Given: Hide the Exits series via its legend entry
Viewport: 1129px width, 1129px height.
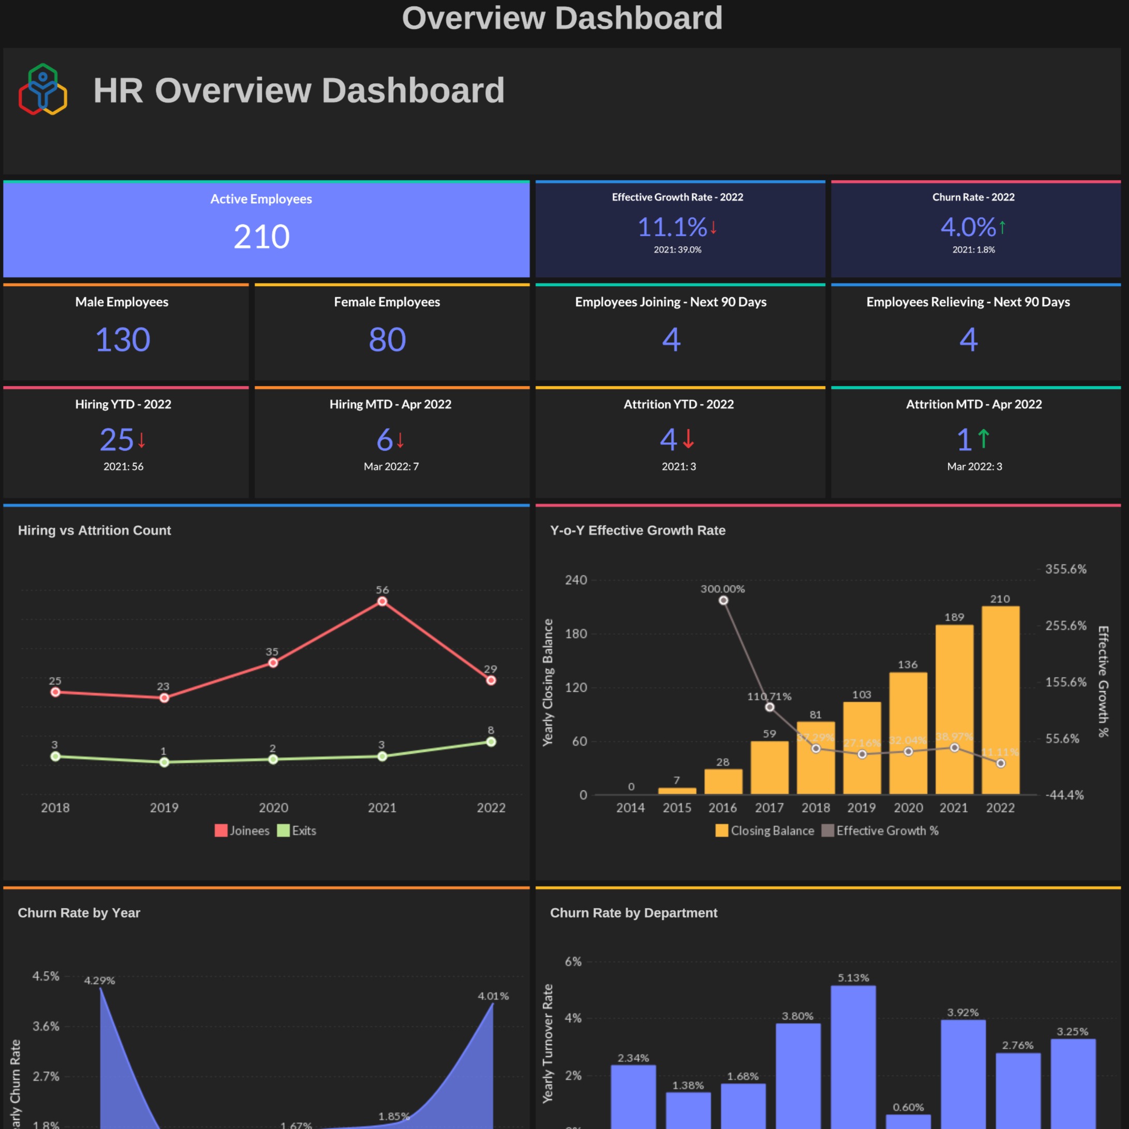Looking at the screenshot, I should [298, 830].
